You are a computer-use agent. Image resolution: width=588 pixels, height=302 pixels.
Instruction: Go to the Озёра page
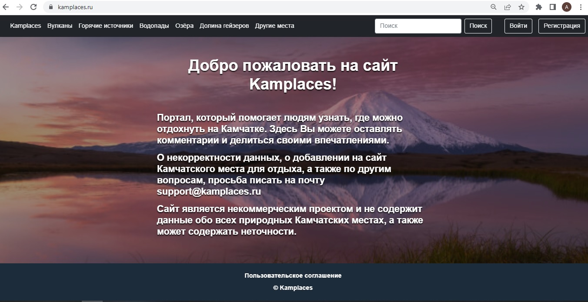[x=184, y=26]
